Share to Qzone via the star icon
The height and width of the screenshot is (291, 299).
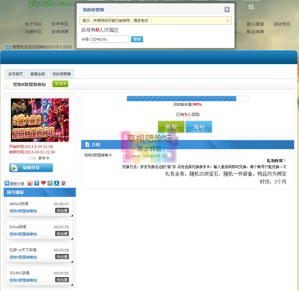[x=50, y=183]
